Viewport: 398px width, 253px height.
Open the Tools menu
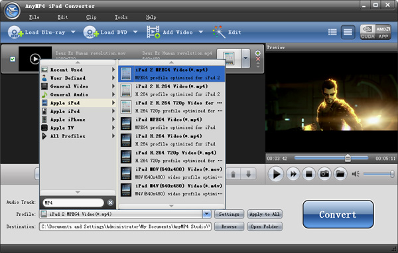pyautogui.click(x=121, y=17)
